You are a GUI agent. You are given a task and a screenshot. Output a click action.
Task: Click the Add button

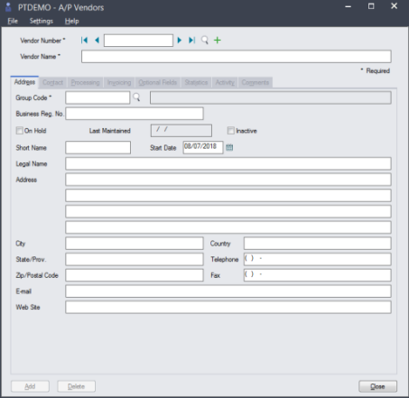tap(30, 386)
